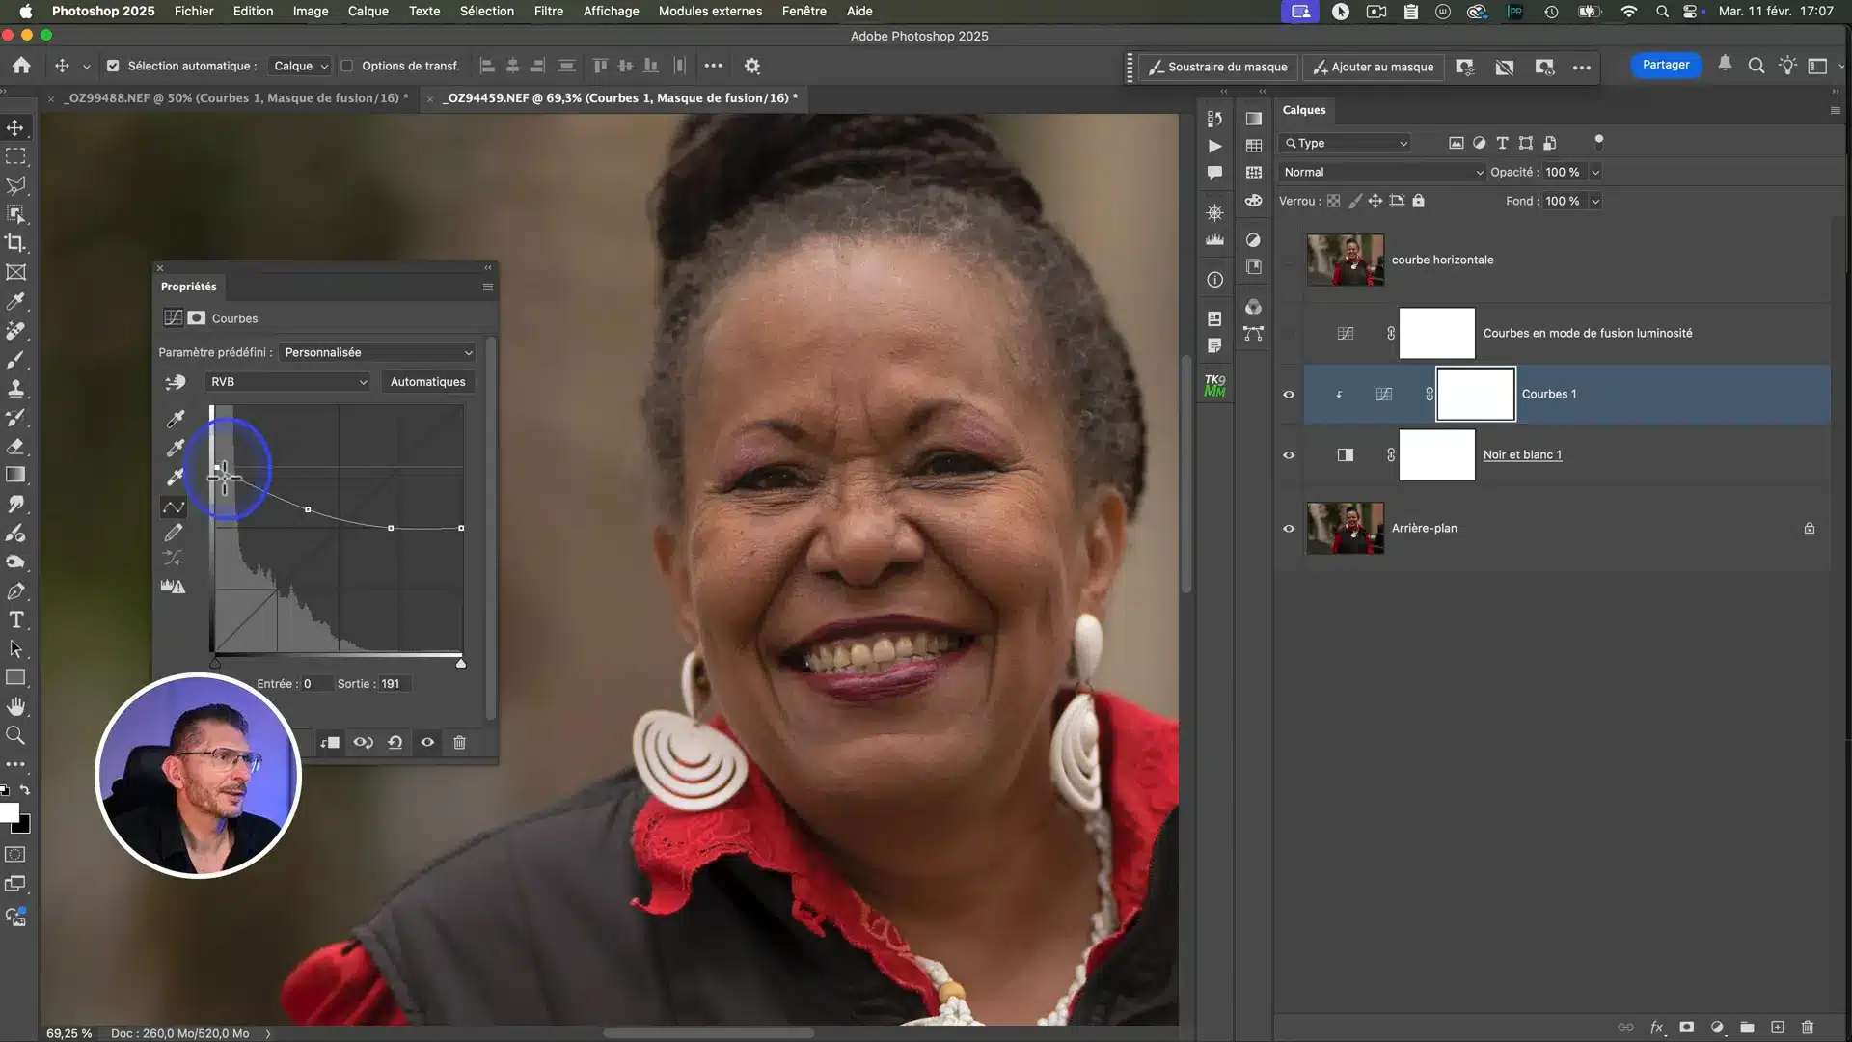Open Paramètre prédéfini Personnalisée dropdown
Image resolution: width=1852 pixels, height=1042 pixels.
tap(377, 352)
